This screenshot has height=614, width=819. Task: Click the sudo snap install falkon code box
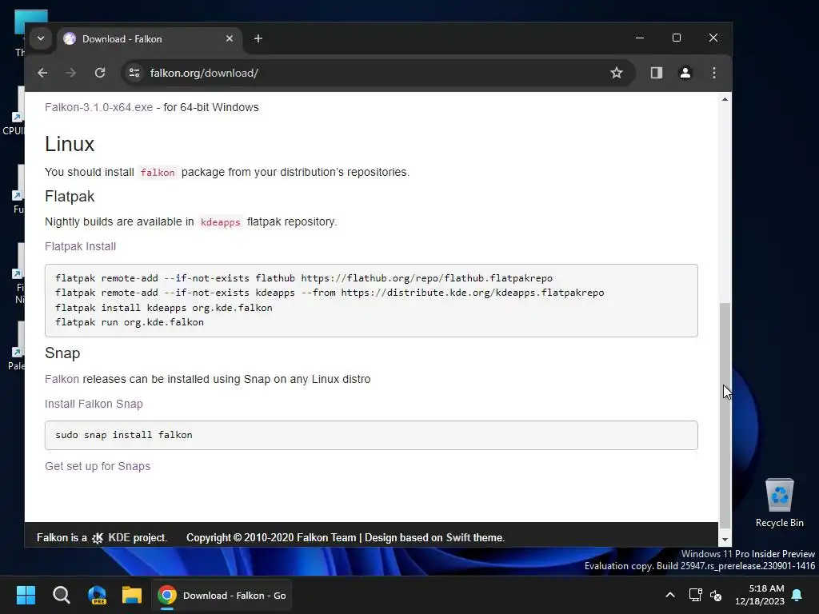[x=371, y=436]
